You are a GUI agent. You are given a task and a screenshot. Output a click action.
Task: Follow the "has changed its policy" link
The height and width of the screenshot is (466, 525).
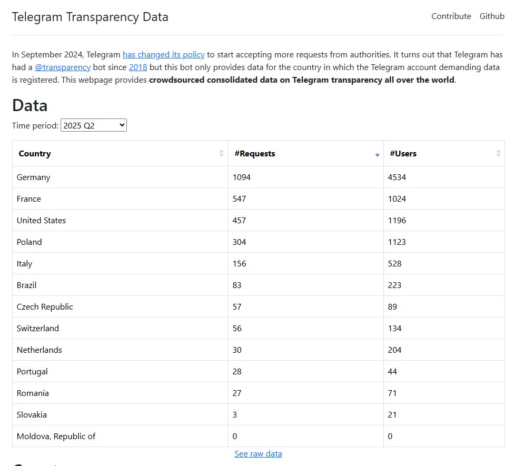(x=163, y=55)
